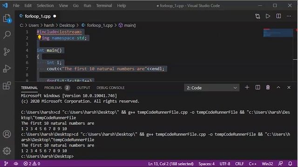The image size is (298, 167).
Task: Open notifications bell in status bar
Action: 290,164
